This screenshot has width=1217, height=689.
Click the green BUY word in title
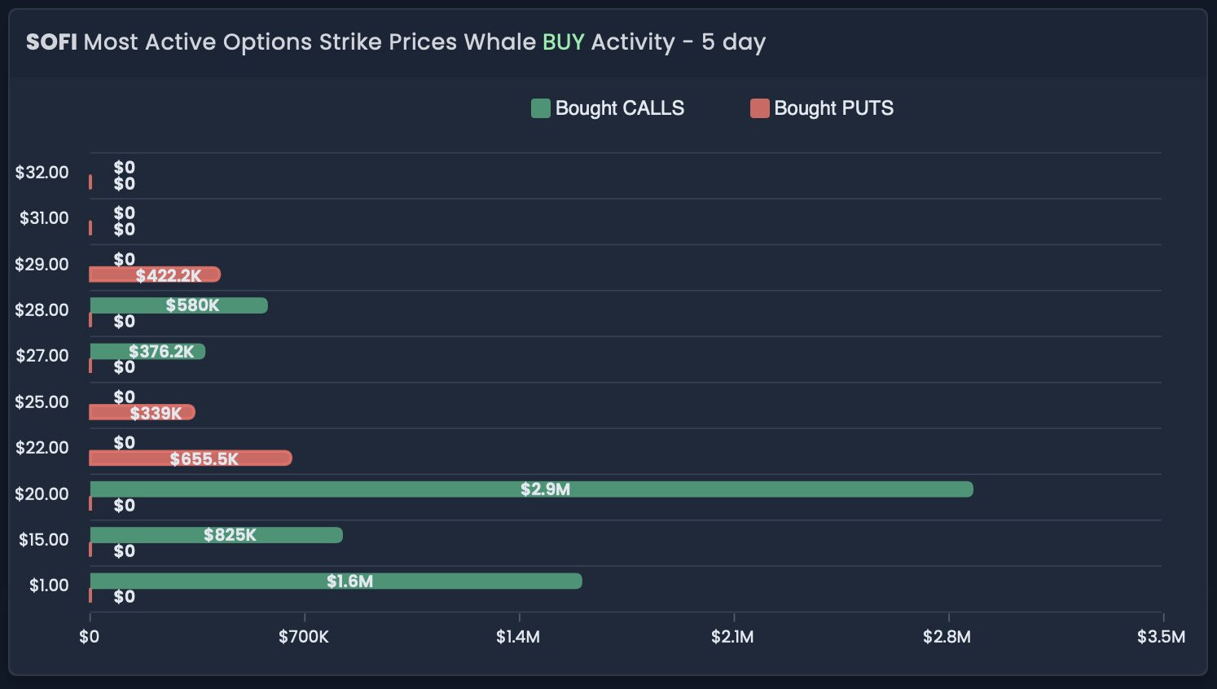564,42
